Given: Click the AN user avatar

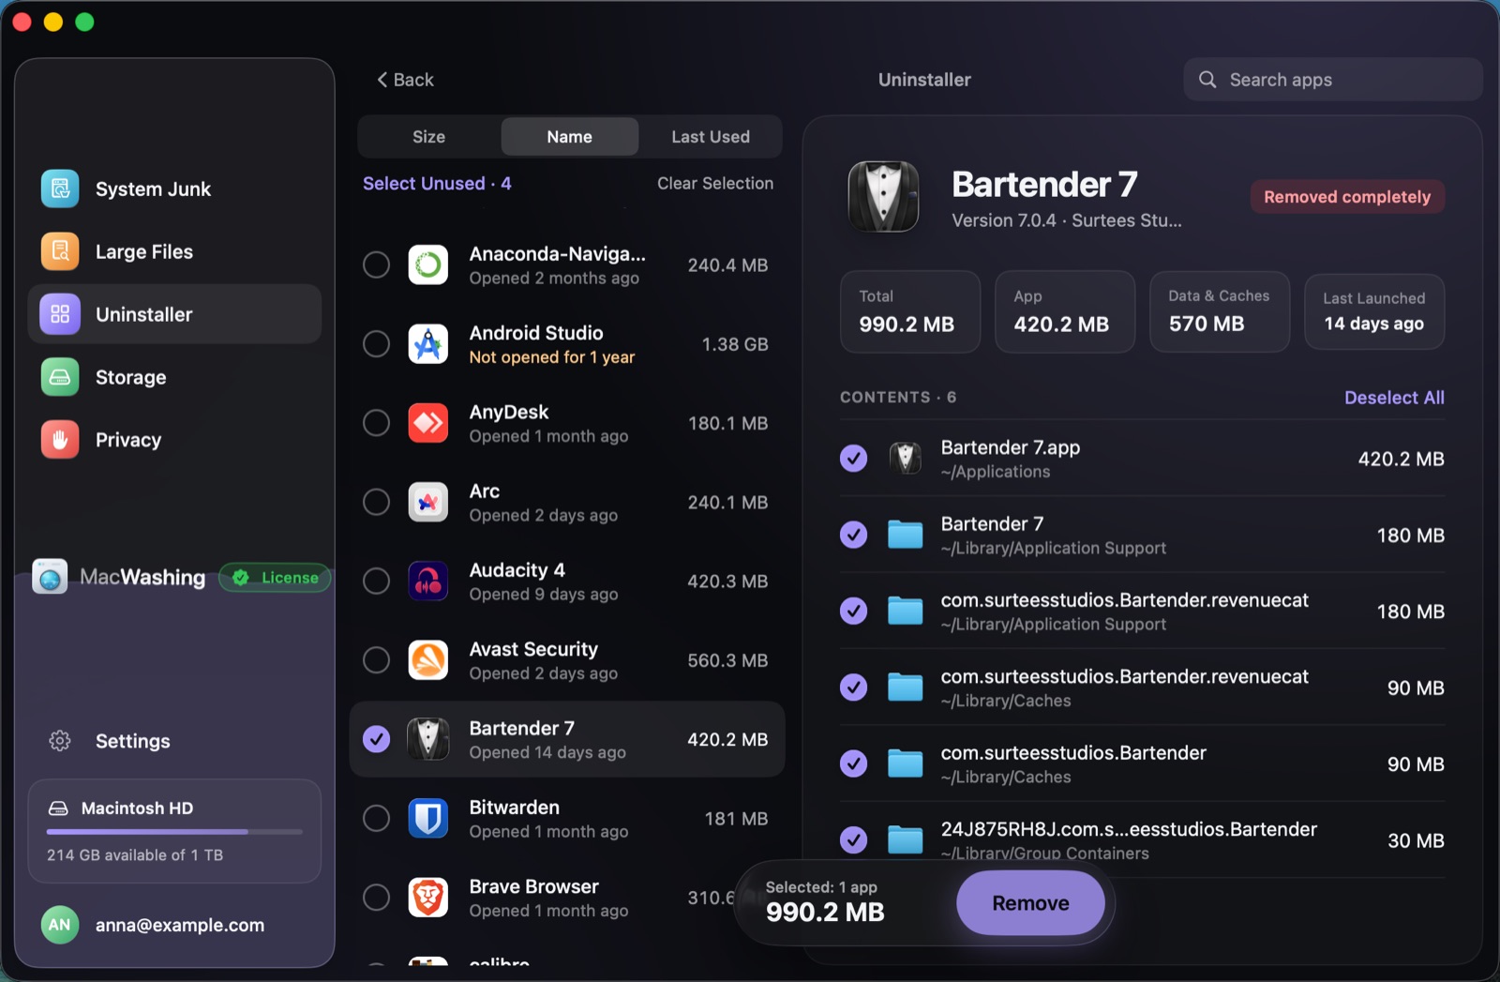Looking at the screenshot, I should pos(60,925).
